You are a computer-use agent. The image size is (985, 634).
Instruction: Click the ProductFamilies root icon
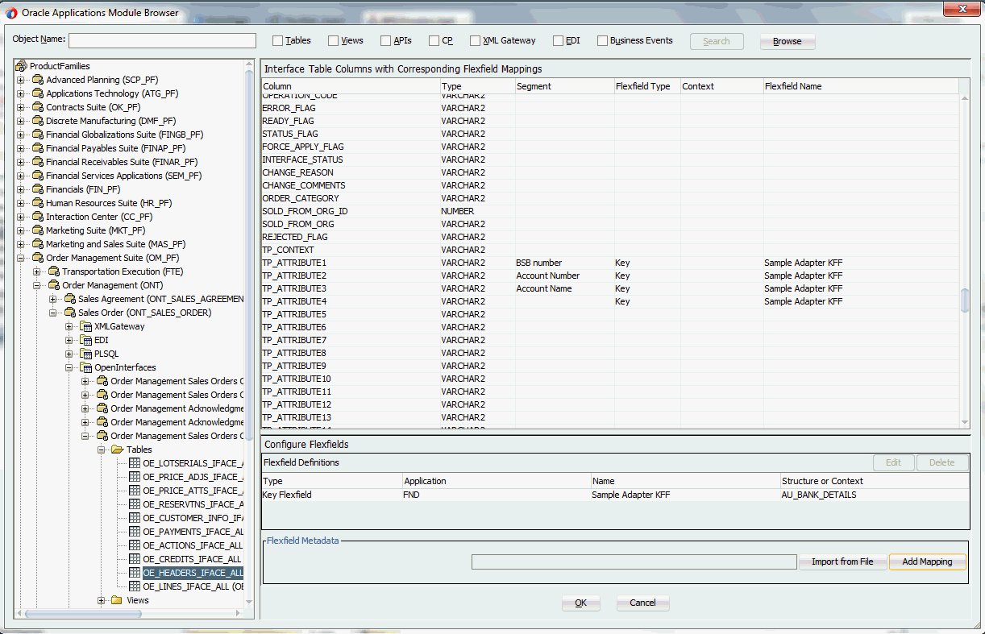click(22, 66)
